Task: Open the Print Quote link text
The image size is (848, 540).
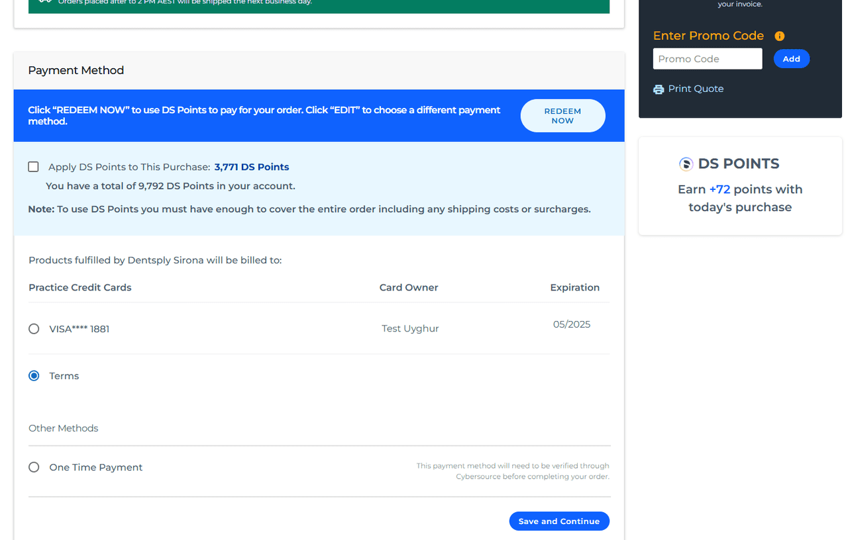Action: click(696, 89)
